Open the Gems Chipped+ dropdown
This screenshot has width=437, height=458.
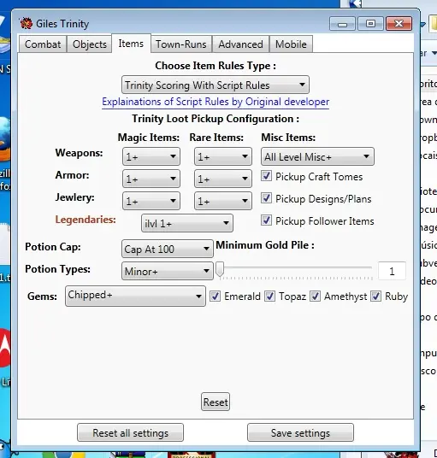(135, 297)
